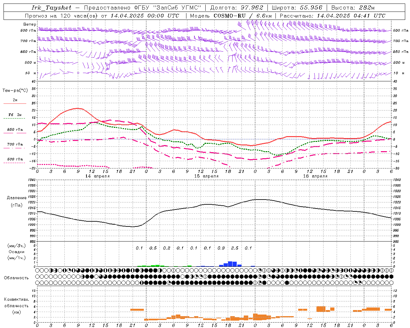Select the (мм/1ч.) precipitation unit label

[16, 258]
